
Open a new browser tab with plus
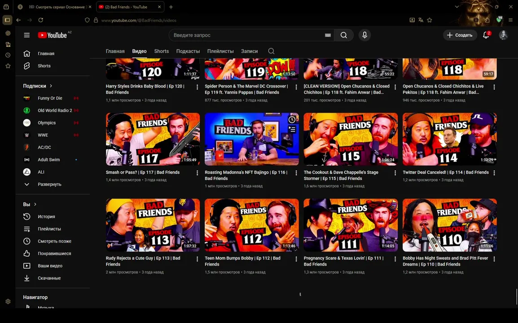tap(171, 7)
